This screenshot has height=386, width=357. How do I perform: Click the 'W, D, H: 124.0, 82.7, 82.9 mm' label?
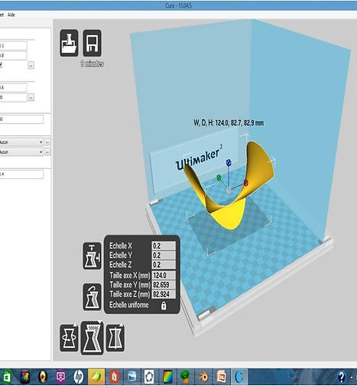[229, 123]
